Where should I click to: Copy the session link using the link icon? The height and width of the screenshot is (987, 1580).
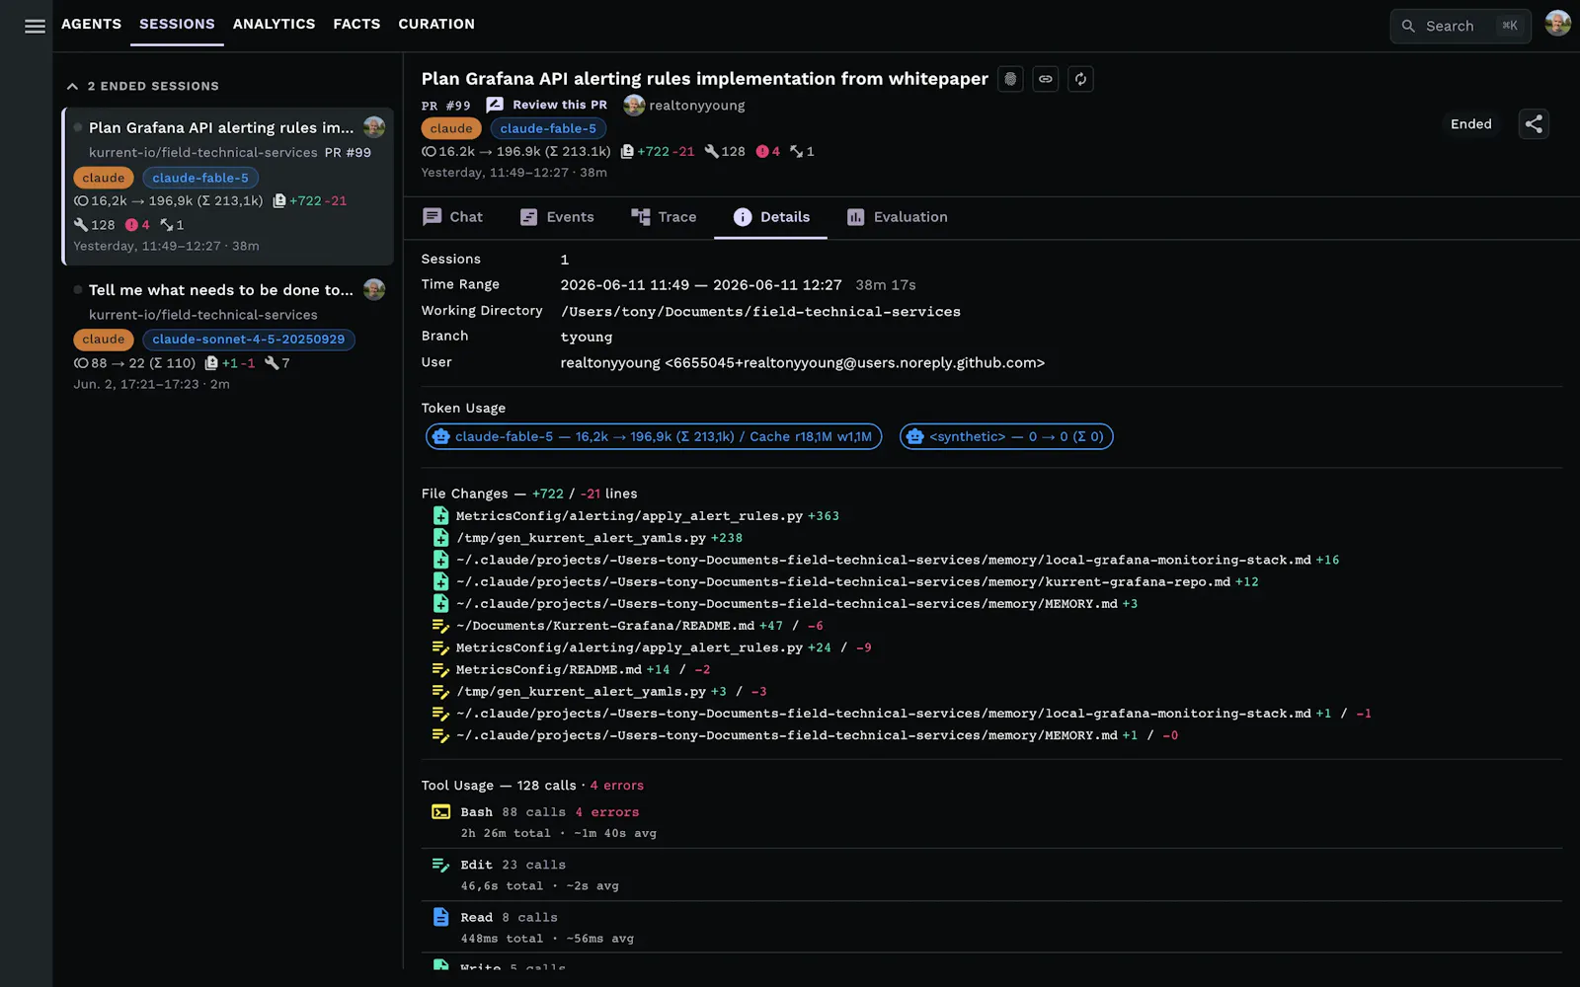tap(1046, 79)
